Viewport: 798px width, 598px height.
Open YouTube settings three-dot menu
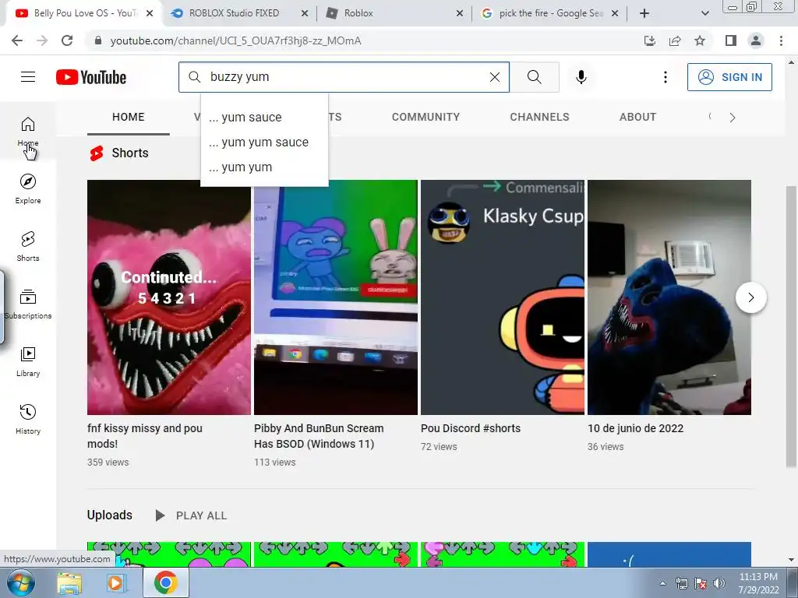coord(665,77)
